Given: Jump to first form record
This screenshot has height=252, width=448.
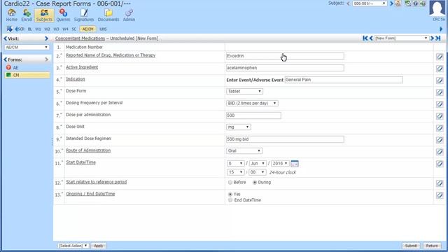Looking at the screenshot, I should [x=365, y=38].
